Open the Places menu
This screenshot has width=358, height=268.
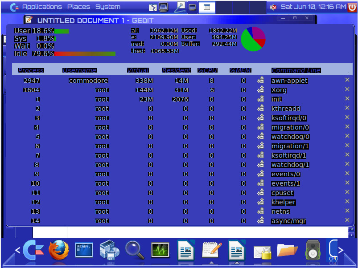pos(78,7)
